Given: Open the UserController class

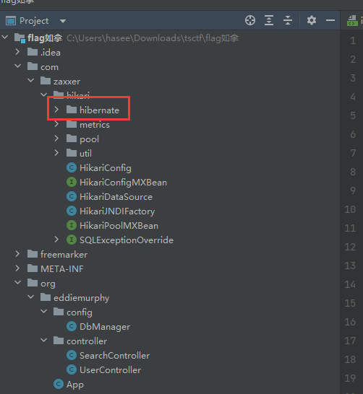Looking at the screenshot, I should coord(110,370).
